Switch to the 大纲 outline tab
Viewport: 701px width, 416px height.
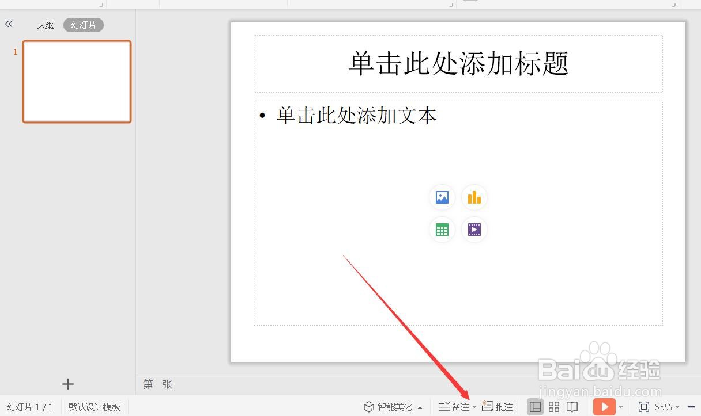(46, 25)
